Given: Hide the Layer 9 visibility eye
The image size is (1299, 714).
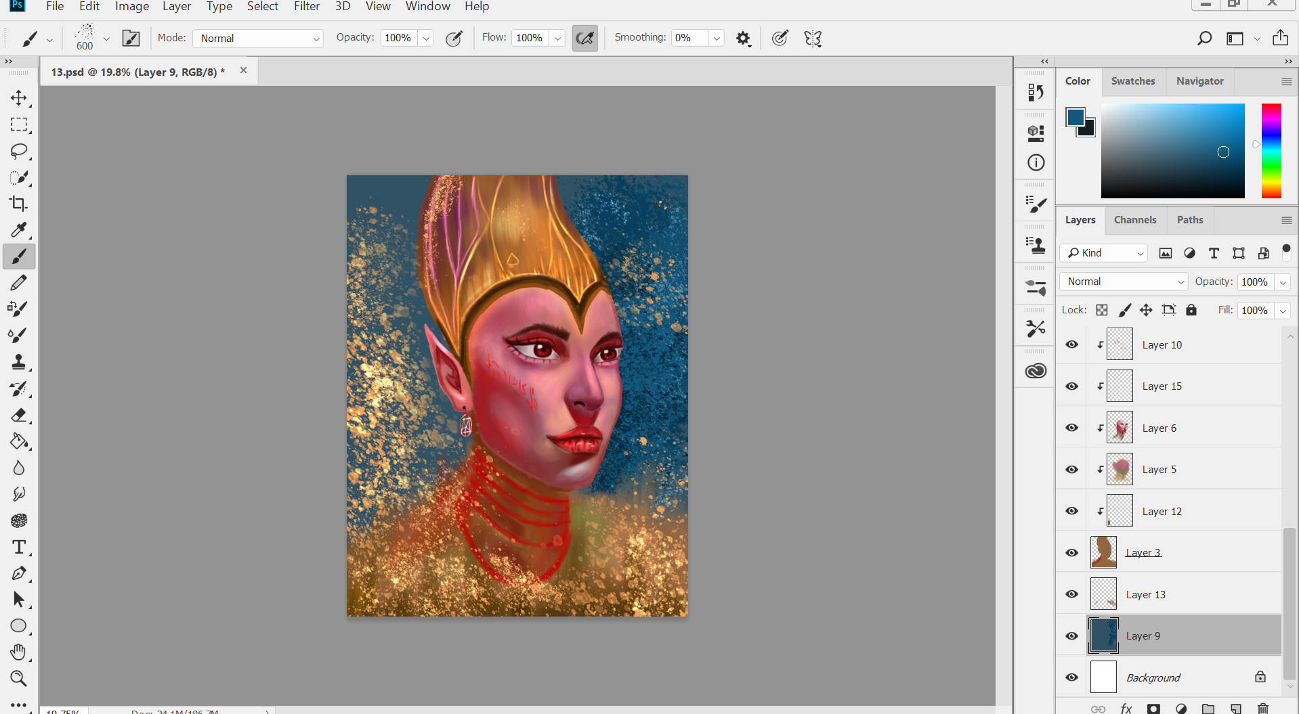Looking at the screenshot, I should pyautogui.click(x=1071, y=636).
